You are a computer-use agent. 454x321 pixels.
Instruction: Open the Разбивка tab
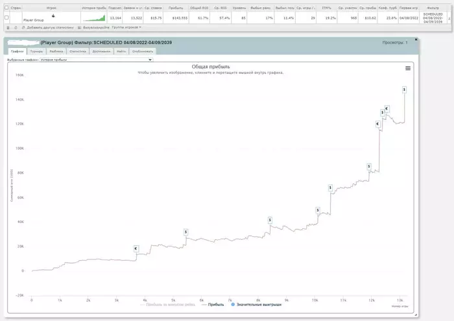tap(56, 51)
